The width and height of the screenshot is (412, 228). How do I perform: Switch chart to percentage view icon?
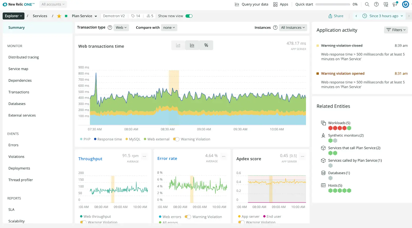point(206,45)
